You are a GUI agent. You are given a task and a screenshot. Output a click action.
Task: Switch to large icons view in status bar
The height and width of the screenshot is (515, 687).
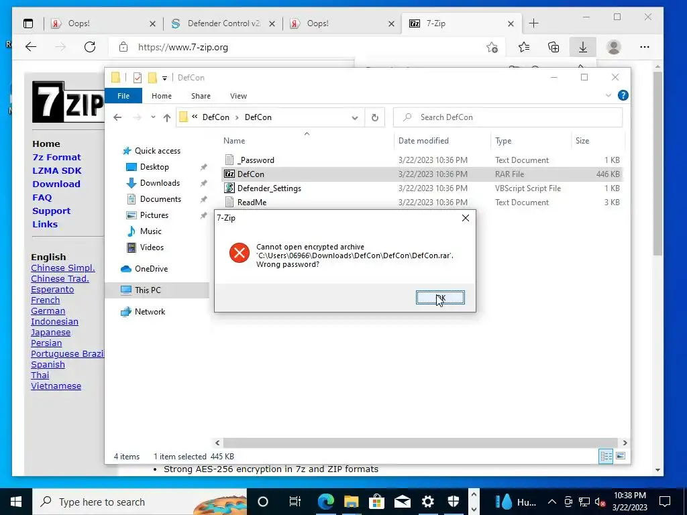coord(621,456)
